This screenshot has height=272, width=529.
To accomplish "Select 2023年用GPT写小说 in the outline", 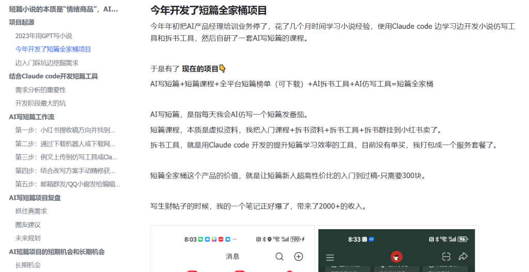I will [x=43, y=36].
